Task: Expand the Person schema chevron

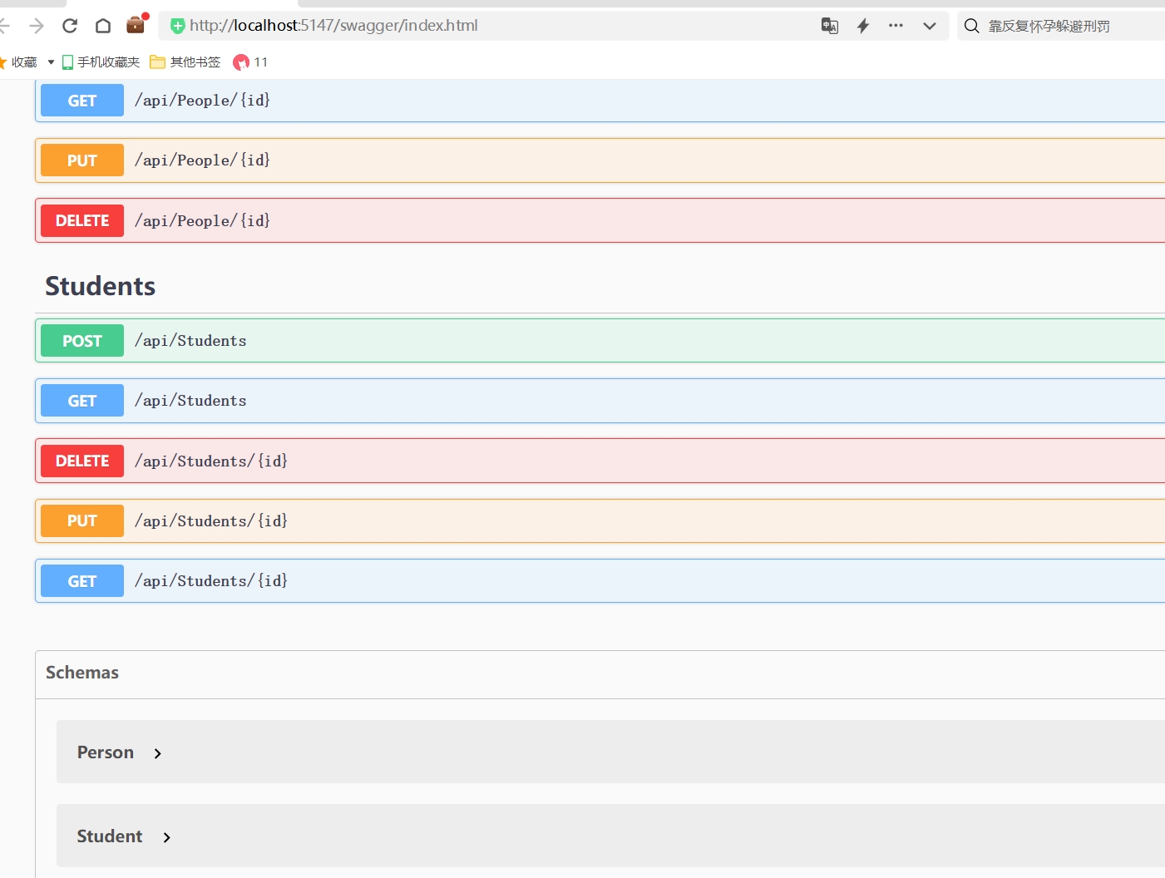Action: [x=158, y=753]
